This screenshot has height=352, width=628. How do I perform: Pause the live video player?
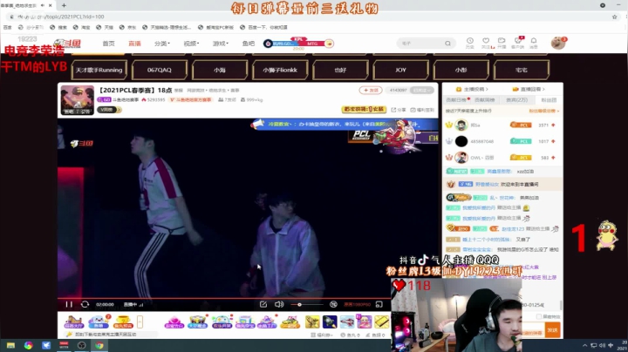point(69,304)
